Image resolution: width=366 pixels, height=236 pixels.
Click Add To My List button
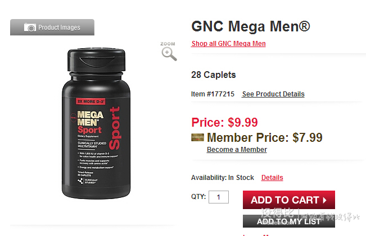tap(289, 221)
